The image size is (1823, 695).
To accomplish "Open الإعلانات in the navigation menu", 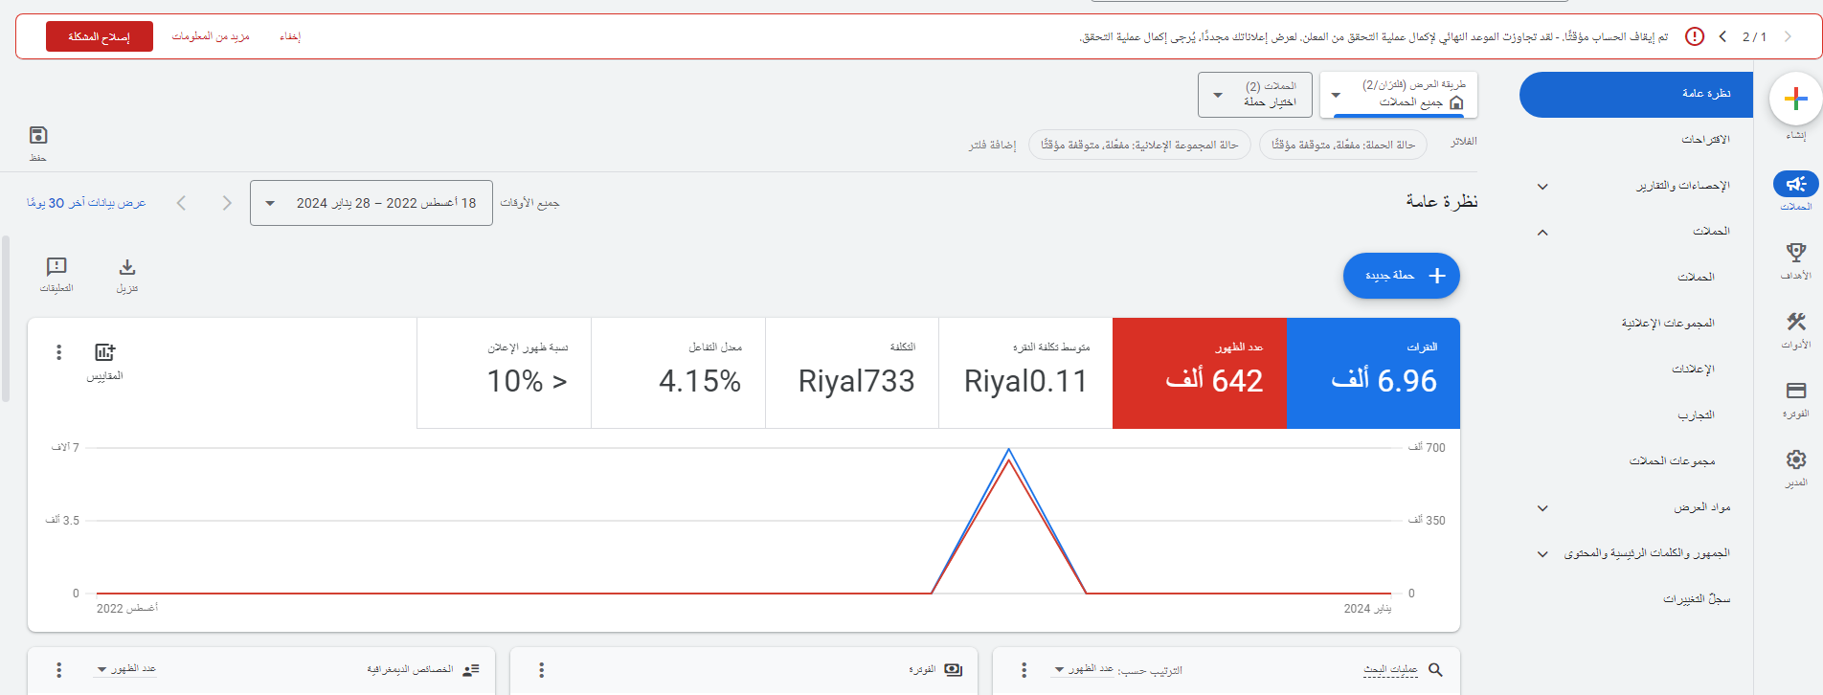I will [1693, 370].
